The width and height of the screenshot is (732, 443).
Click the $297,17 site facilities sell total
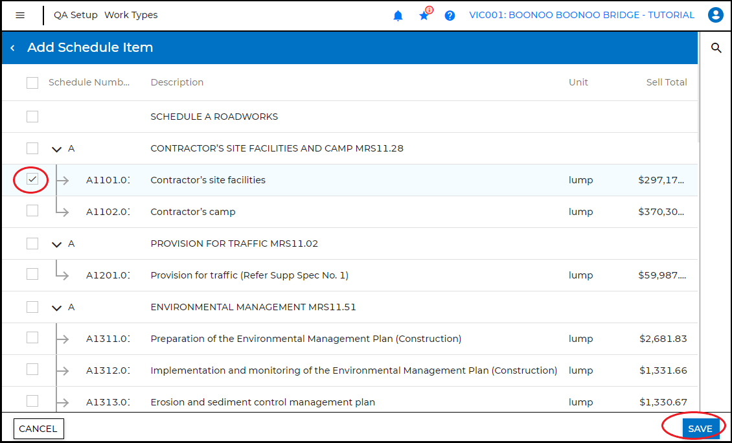tap(663, 179)
